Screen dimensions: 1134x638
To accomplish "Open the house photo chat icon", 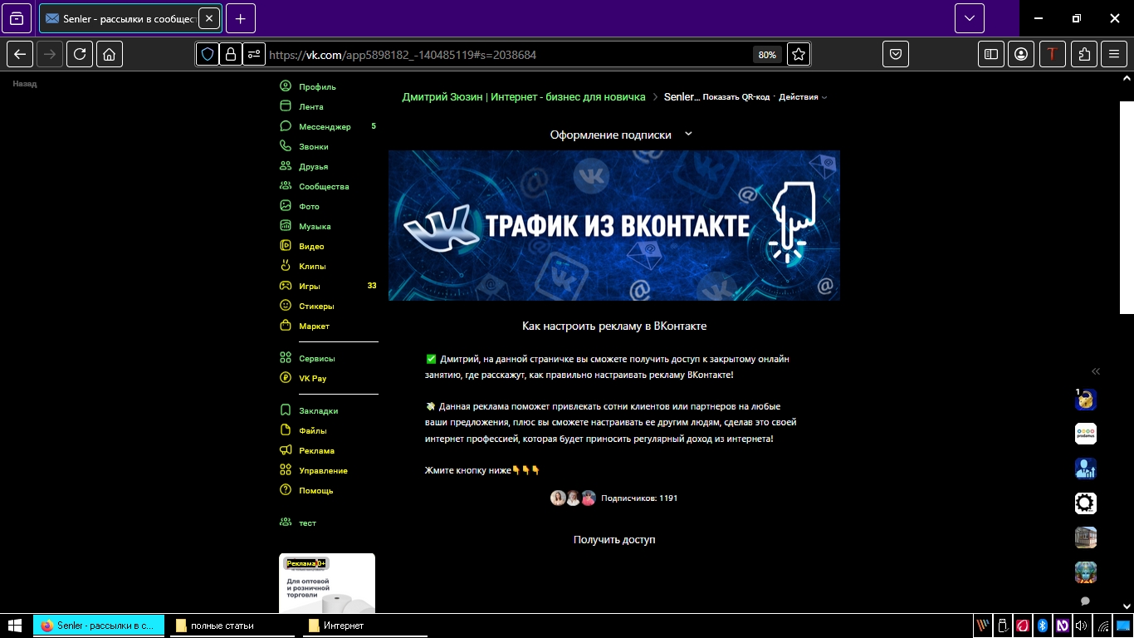I will (1086, 537).
